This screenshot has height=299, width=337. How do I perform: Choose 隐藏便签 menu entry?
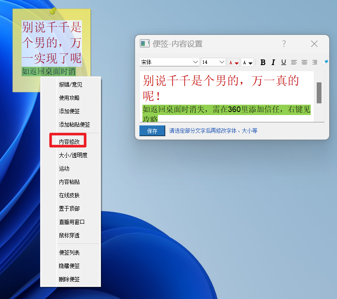click(69, 266)
